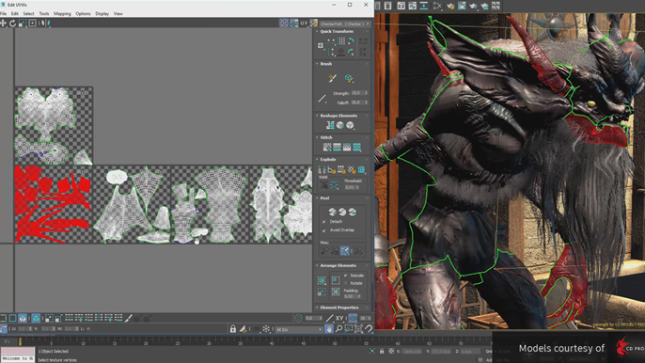Click the Weld Threshold field
Screen dimensions: 645x363
[352, 187]
